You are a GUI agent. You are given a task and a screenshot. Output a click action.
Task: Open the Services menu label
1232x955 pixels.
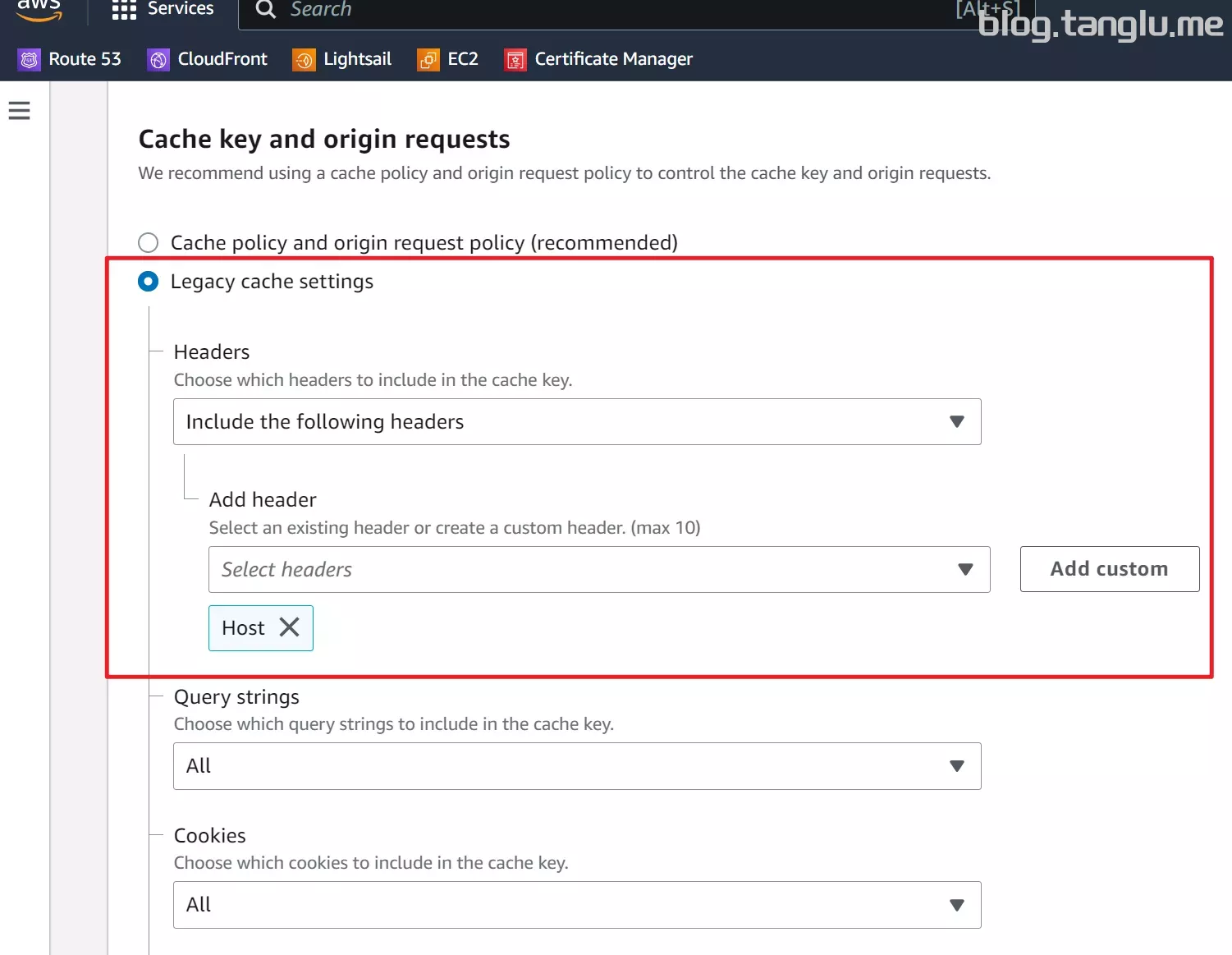[181, 9]
